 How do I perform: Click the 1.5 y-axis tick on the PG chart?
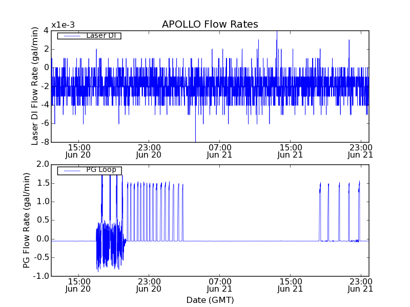(43, 183)
